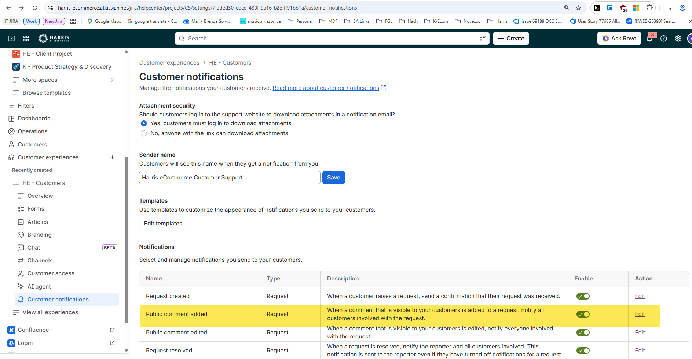Open the Jira settings gear icon
The height and width of the screenshot is (359, 692).
pyautogui.click(x=678, y=39)
